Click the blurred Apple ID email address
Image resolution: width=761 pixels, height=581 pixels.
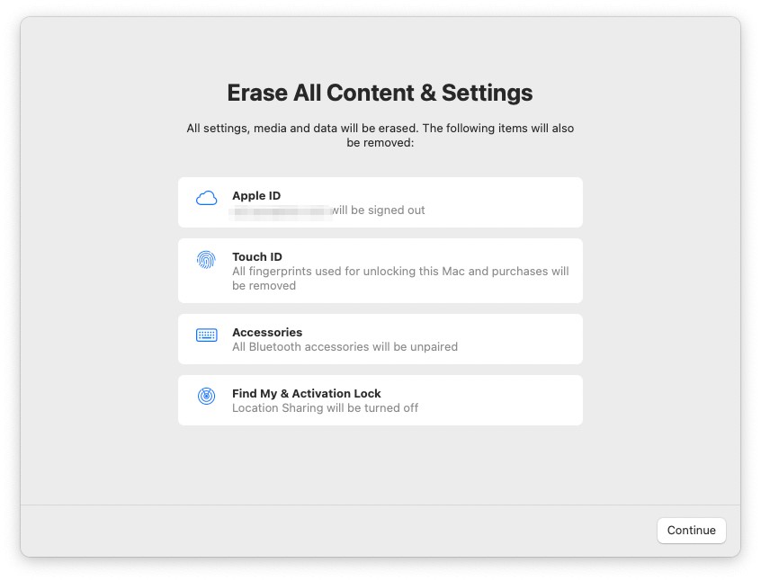[x=281, y=210]
